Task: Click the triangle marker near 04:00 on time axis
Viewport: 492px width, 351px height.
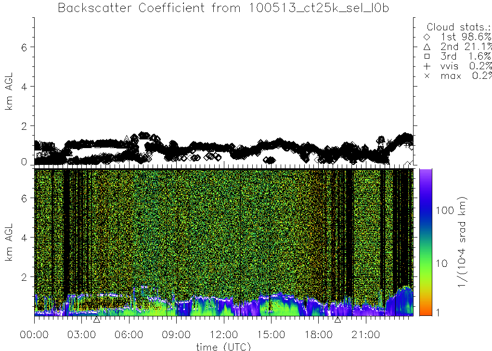Action: pos(96,319)
